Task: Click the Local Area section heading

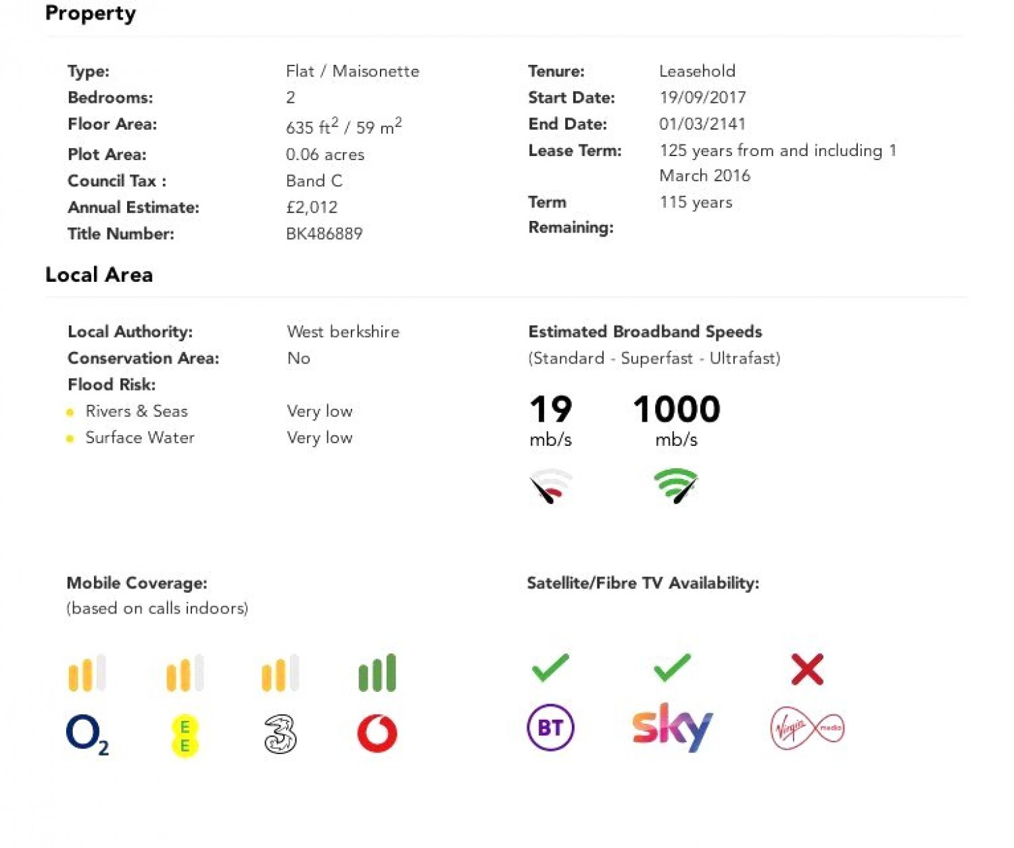Action: click(x=99, y=275)
